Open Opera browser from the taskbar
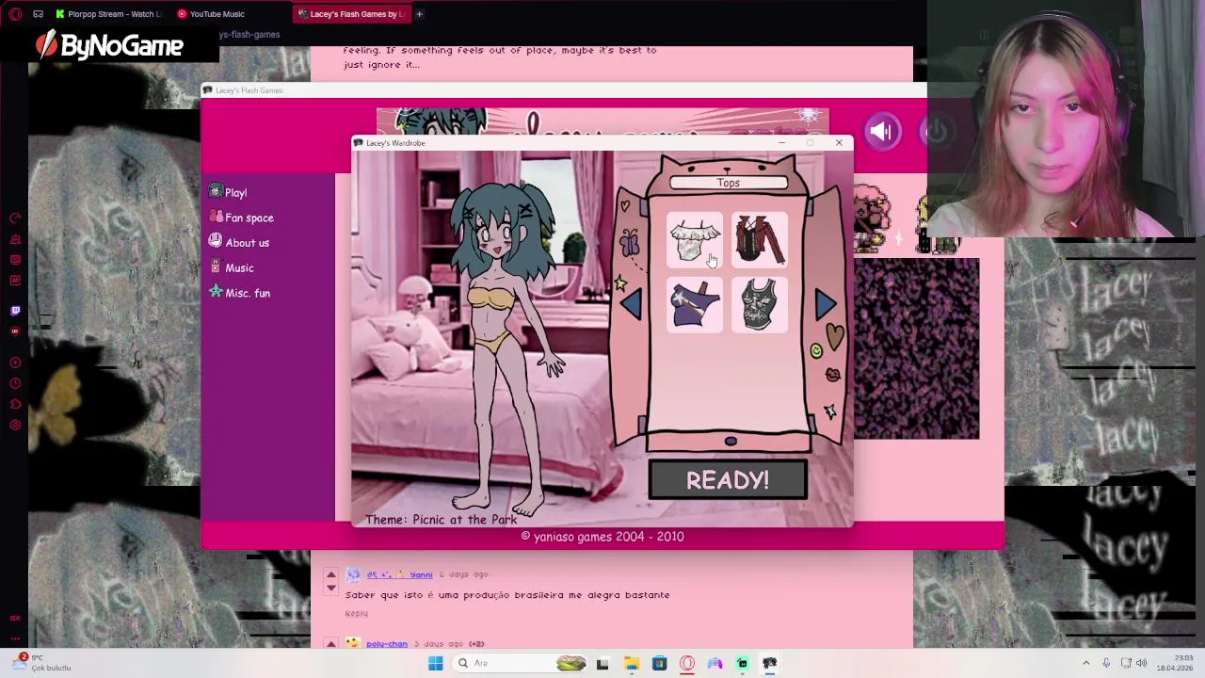This screenshot has width=1205, height=678. (x=687, y=663)
